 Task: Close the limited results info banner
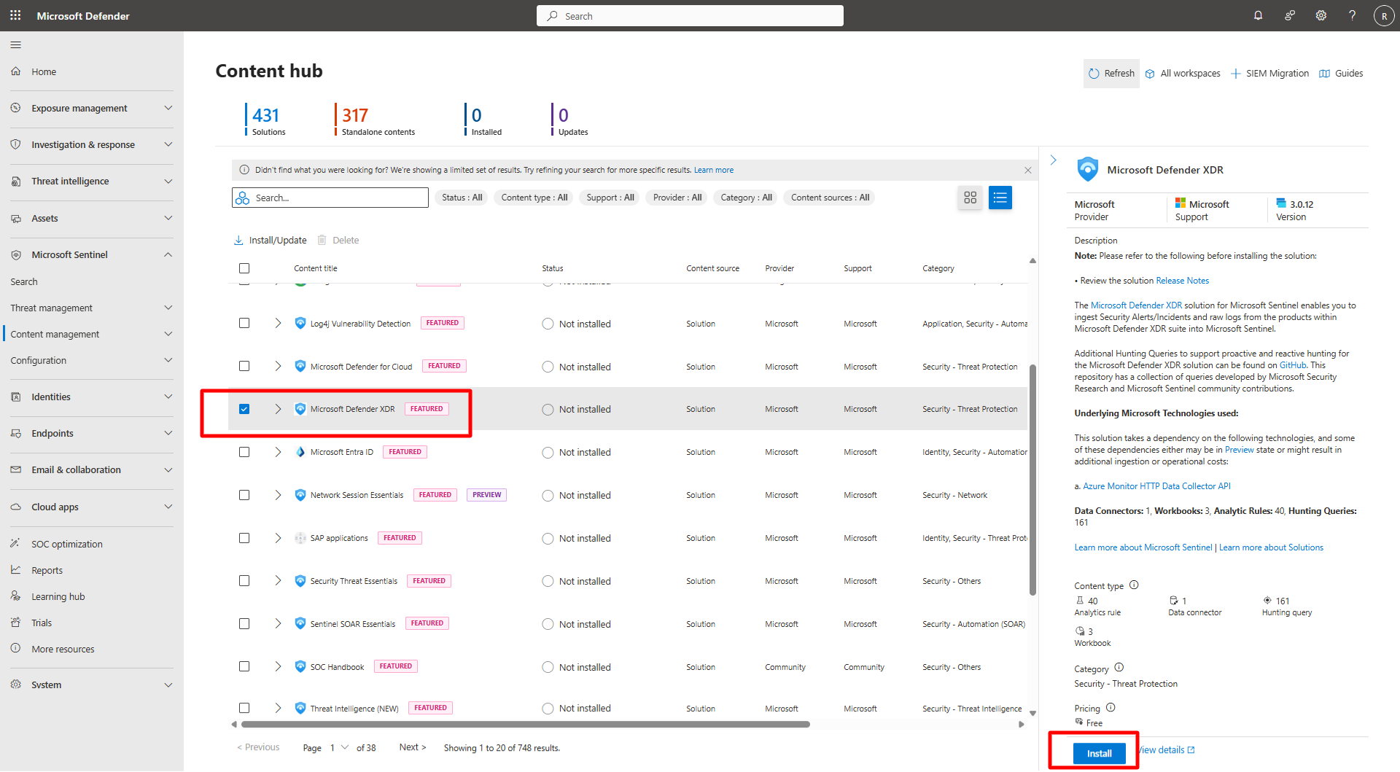(x=1027, y=170)
